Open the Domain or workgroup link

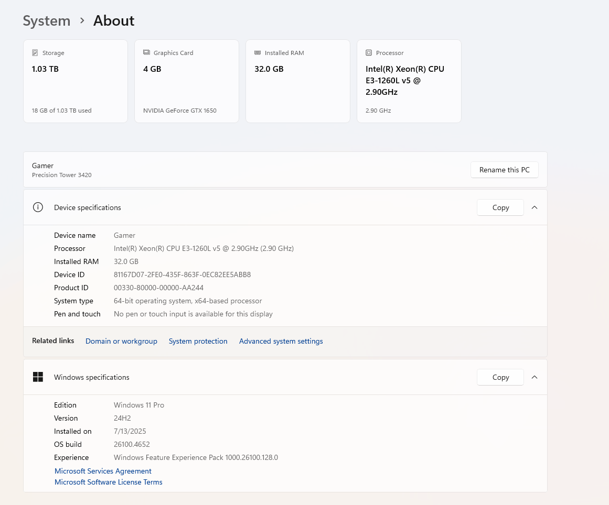pos(121,341)
